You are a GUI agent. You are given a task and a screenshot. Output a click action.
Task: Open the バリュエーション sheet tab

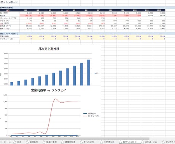coord(149,142)
